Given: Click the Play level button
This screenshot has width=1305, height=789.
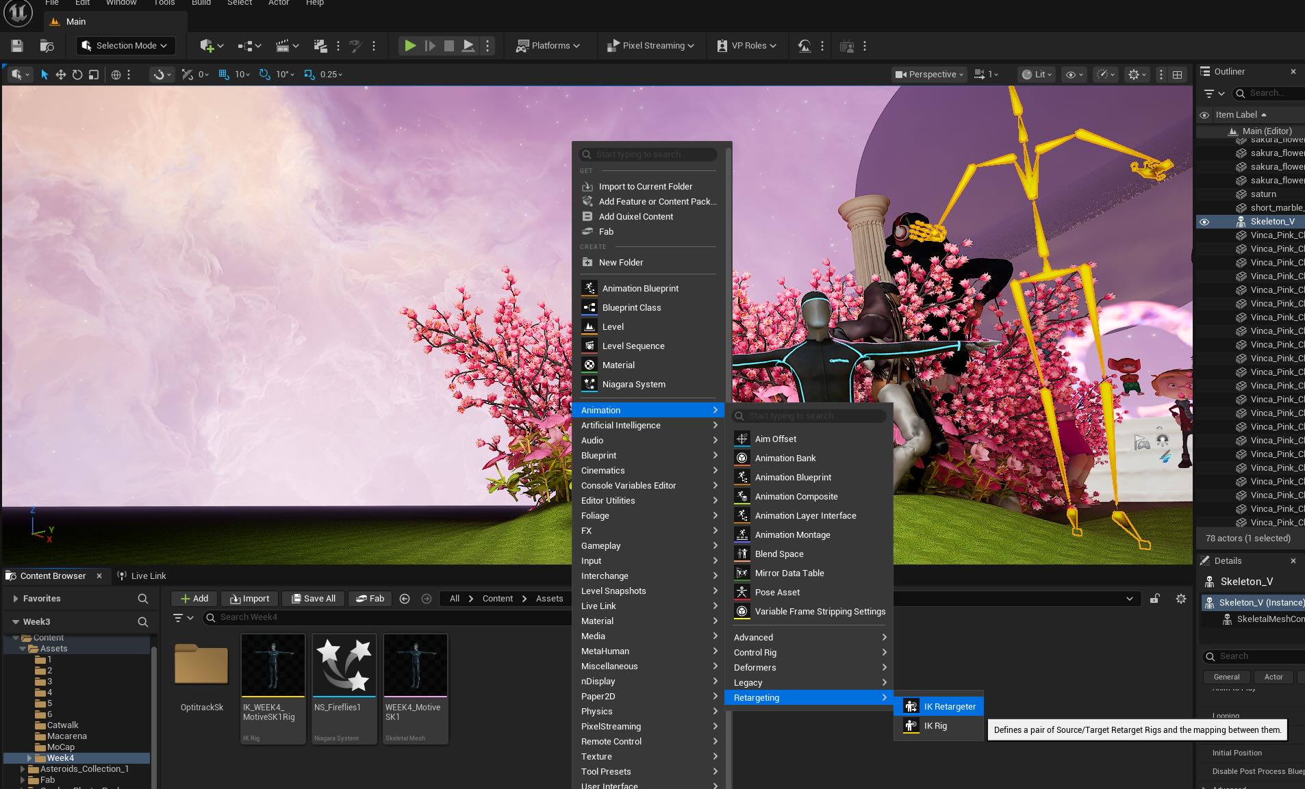Looking at the screenshot, I should (x=409, y=46).
